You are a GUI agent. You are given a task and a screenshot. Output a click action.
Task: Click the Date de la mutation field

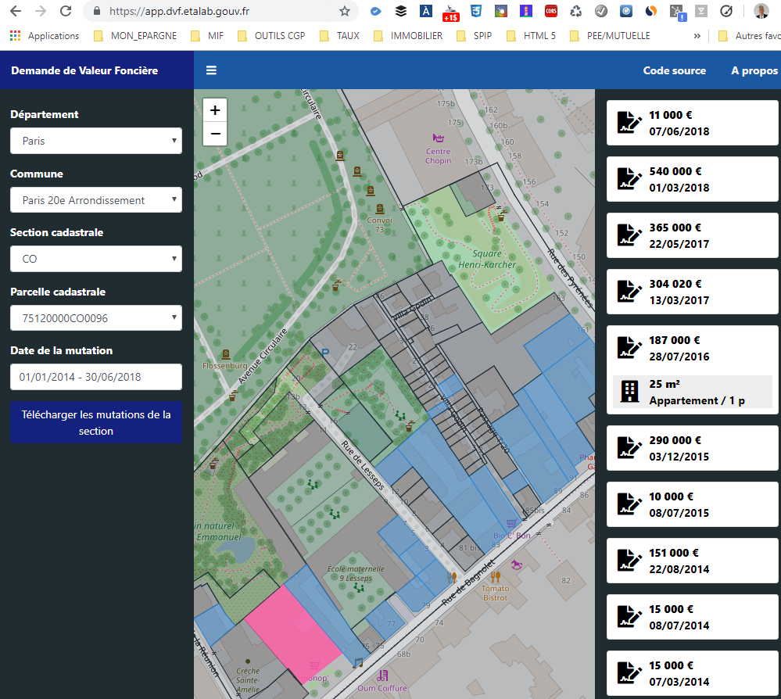point(95,377)
